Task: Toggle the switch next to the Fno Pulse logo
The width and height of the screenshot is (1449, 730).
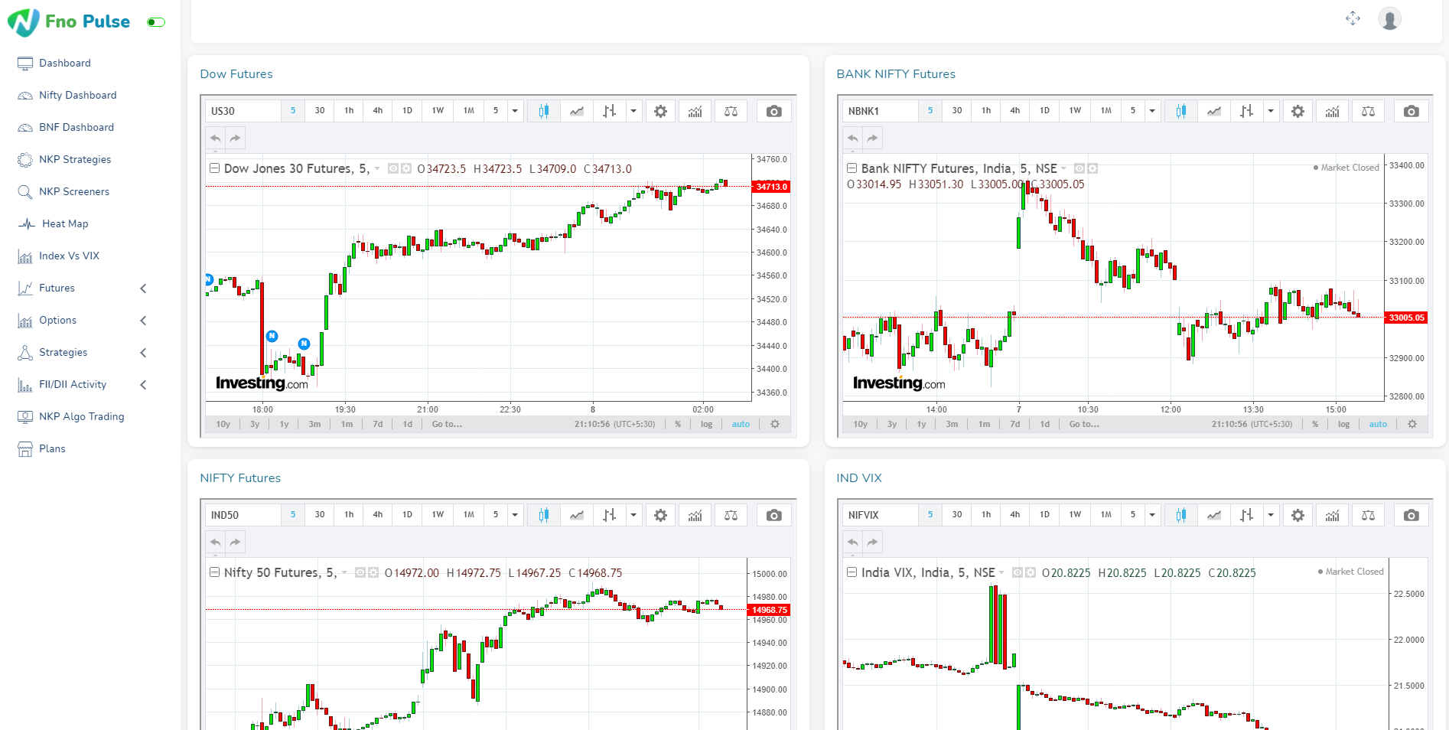Action: pos(156,22)
